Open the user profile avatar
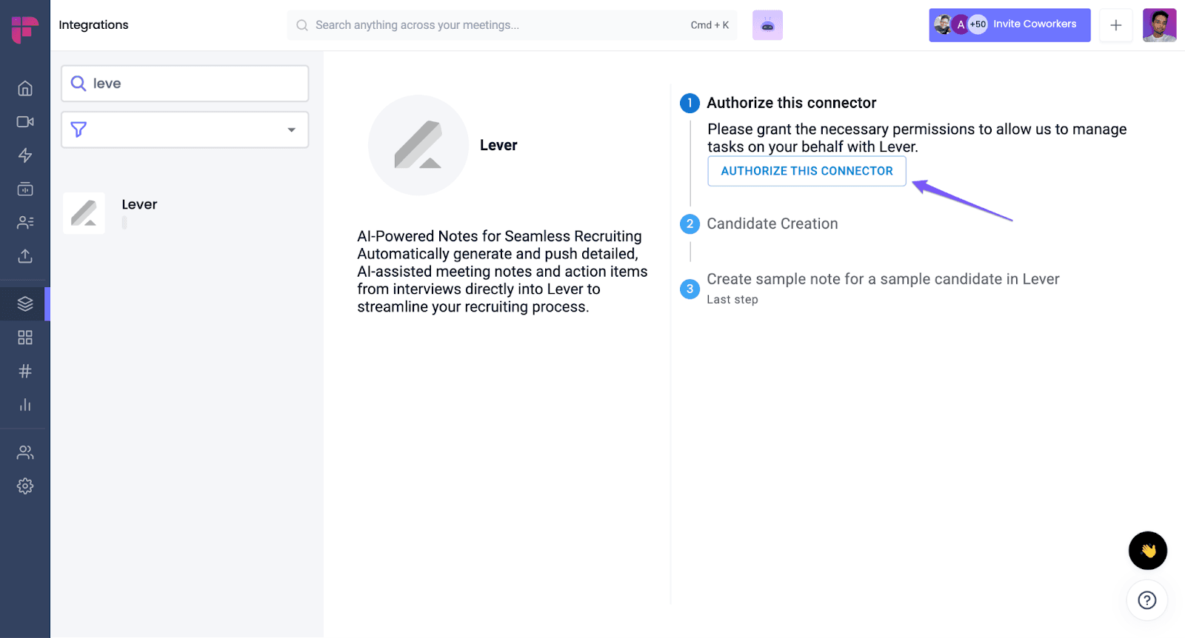This screenshot has width=1185, height=638. click(x=1159, y=25)
